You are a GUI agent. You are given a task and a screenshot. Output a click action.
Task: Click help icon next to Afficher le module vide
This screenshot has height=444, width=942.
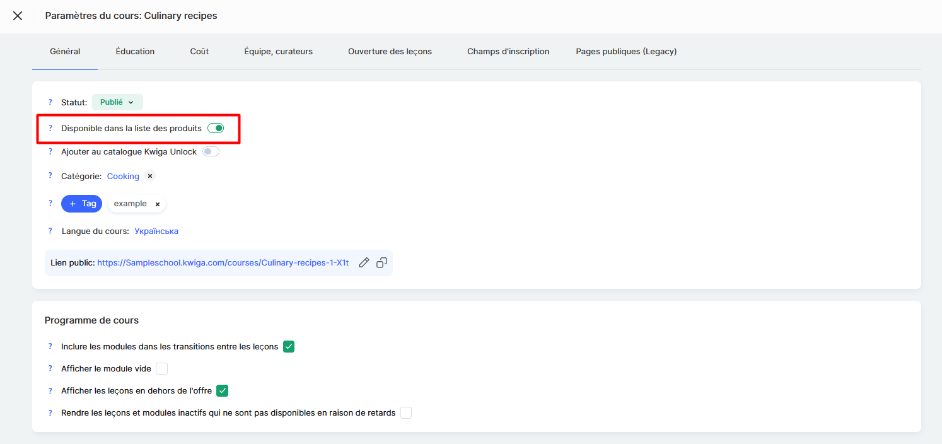click(50, 368)
